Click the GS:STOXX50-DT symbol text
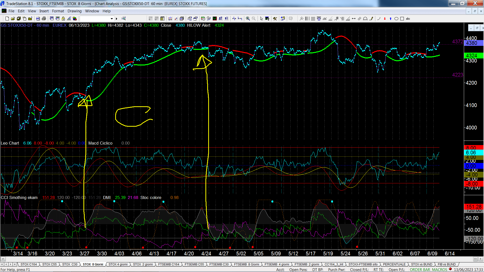The image size is (484, 272). (17, 25)
